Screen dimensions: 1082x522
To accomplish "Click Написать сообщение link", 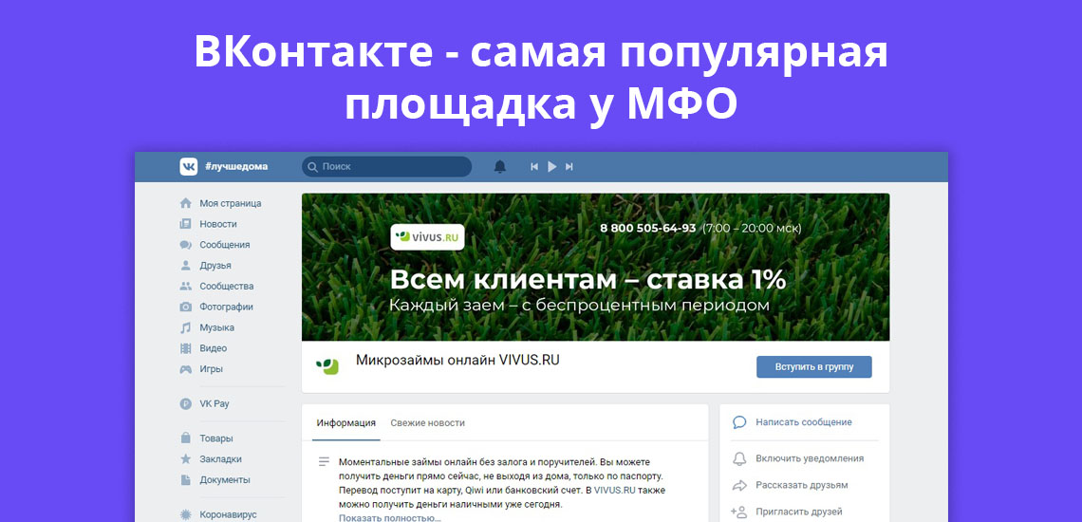I will (x=804, y=422).
